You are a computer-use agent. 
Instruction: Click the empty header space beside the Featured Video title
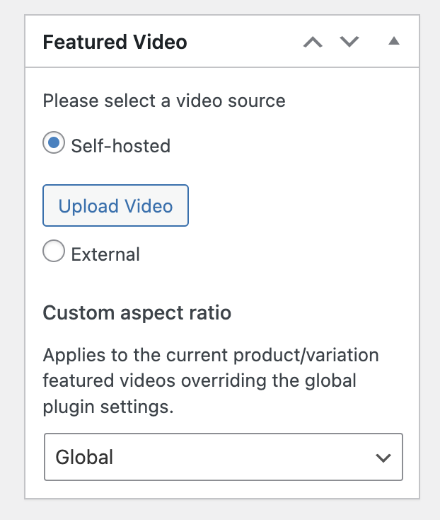[241, 43]
